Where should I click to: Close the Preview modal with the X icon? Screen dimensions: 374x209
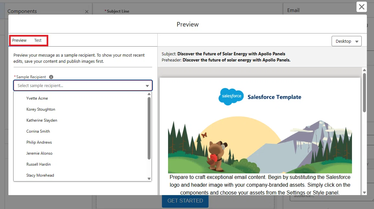[x=361, y=7]
